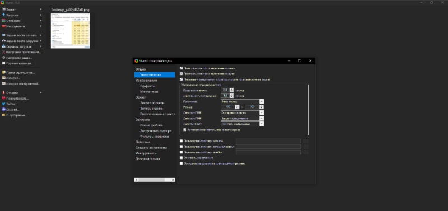Toggle auto-hide on screen capture checkbox
Image resolution: width=448 pixels, height=211 pixels.
(x=185, y=130)
